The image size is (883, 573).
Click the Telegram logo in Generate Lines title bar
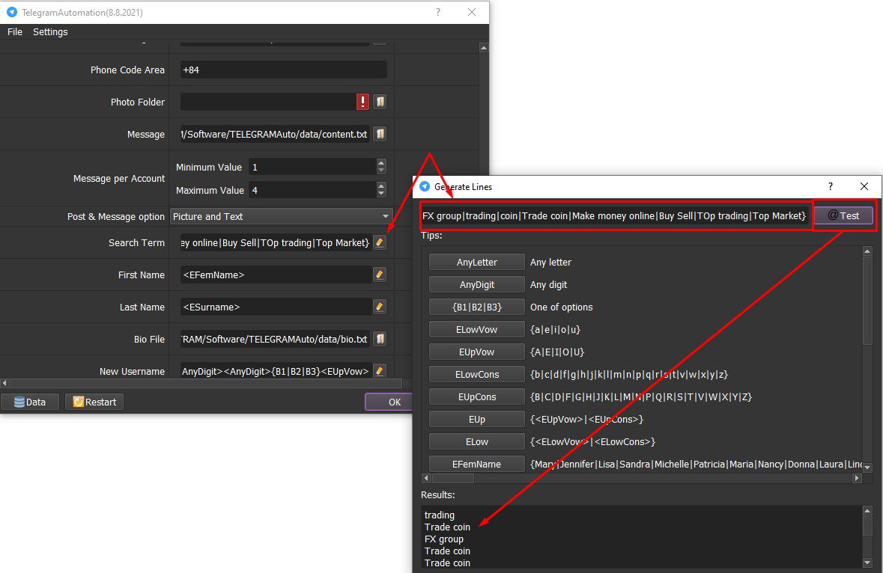click(x=425, y=186)
